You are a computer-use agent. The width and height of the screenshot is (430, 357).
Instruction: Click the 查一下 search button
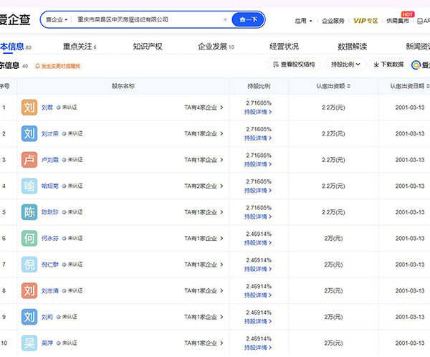tap(248, 20)
